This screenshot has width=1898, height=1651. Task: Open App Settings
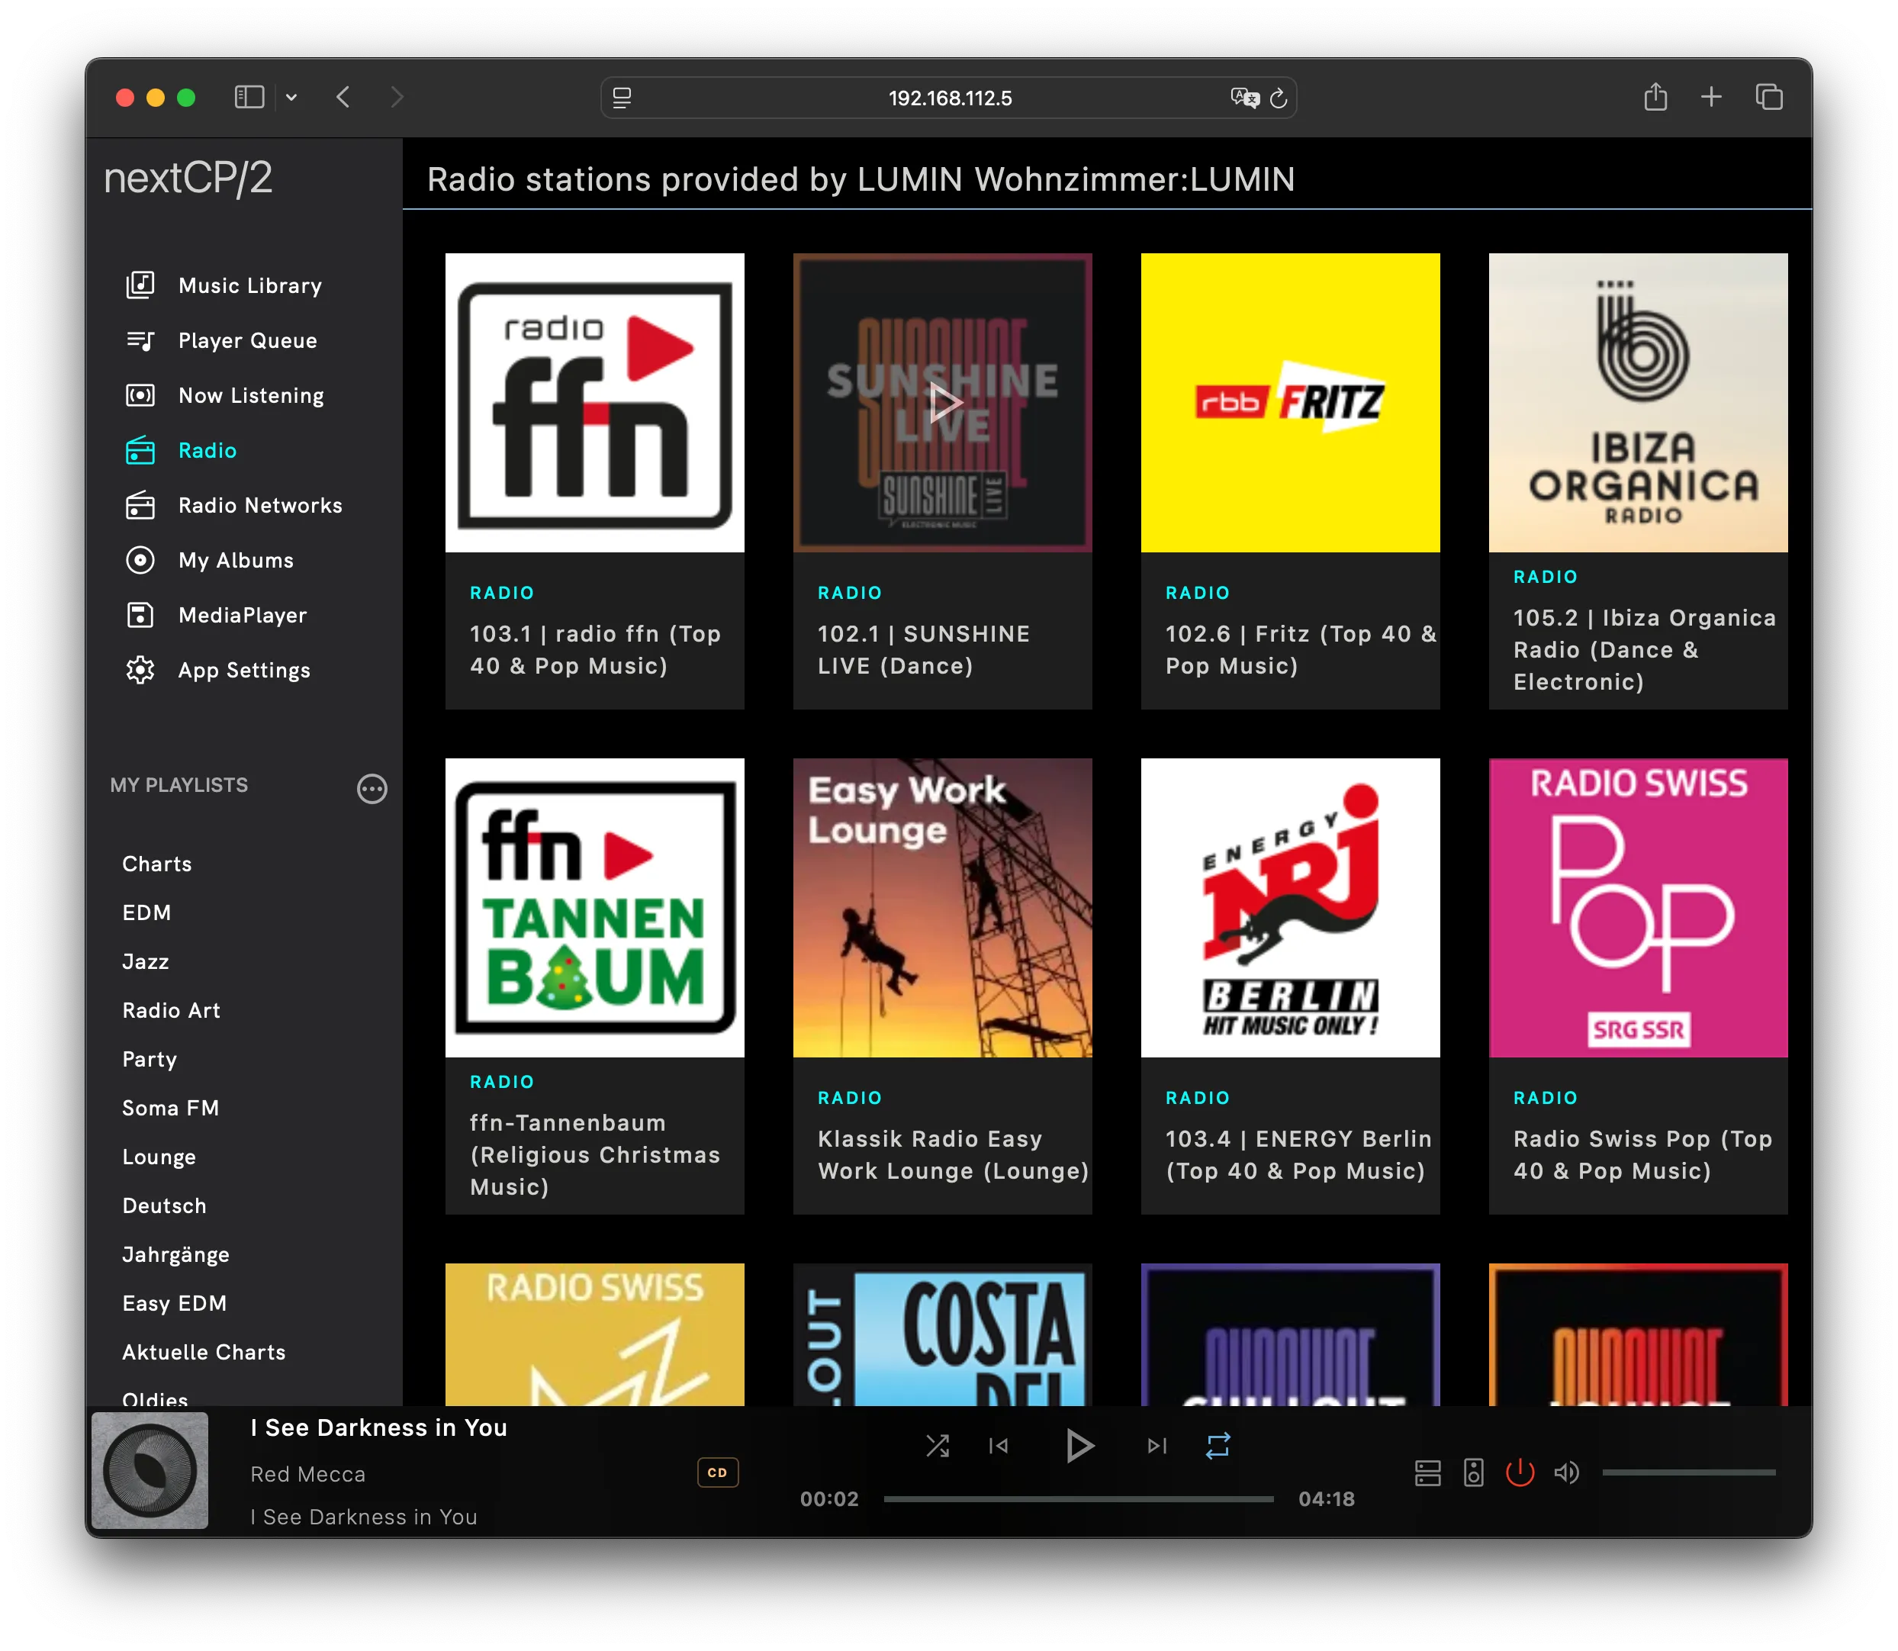point(243,670)
